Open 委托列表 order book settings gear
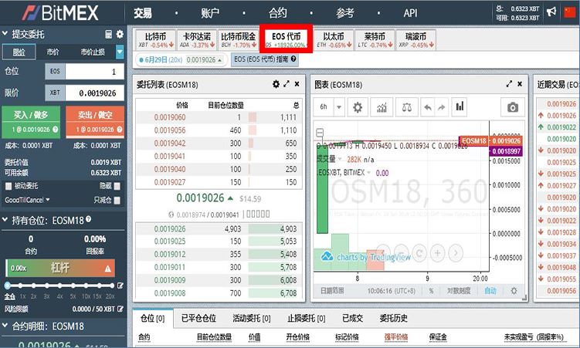Screen dimensions: 580x348 [x=276, y=84]
